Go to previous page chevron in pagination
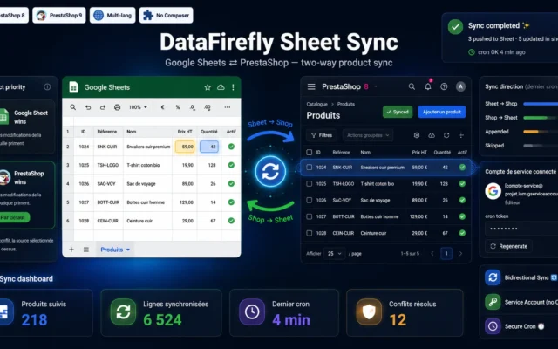The image size is (558, 349). [432, 254]
